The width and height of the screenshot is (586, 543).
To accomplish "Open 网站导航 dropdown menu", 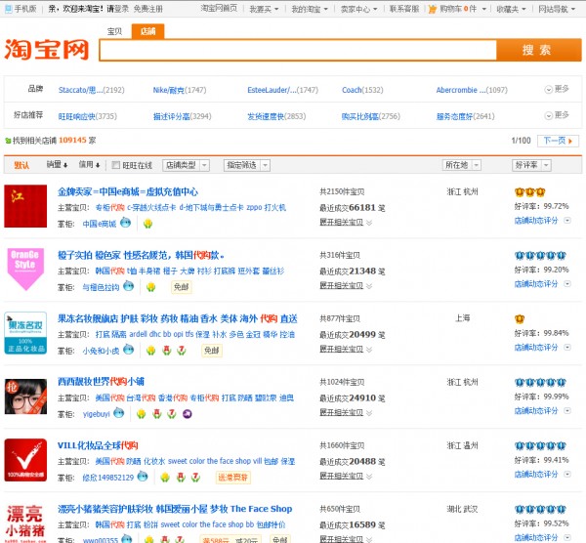I will 557,9.
